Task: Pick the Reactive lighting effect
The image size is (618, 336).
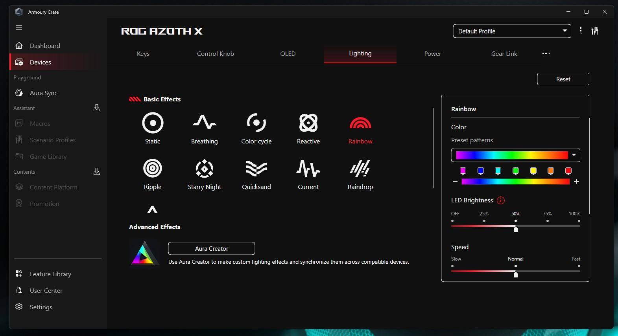Action: pyautogui.click(x=308, y=123)
